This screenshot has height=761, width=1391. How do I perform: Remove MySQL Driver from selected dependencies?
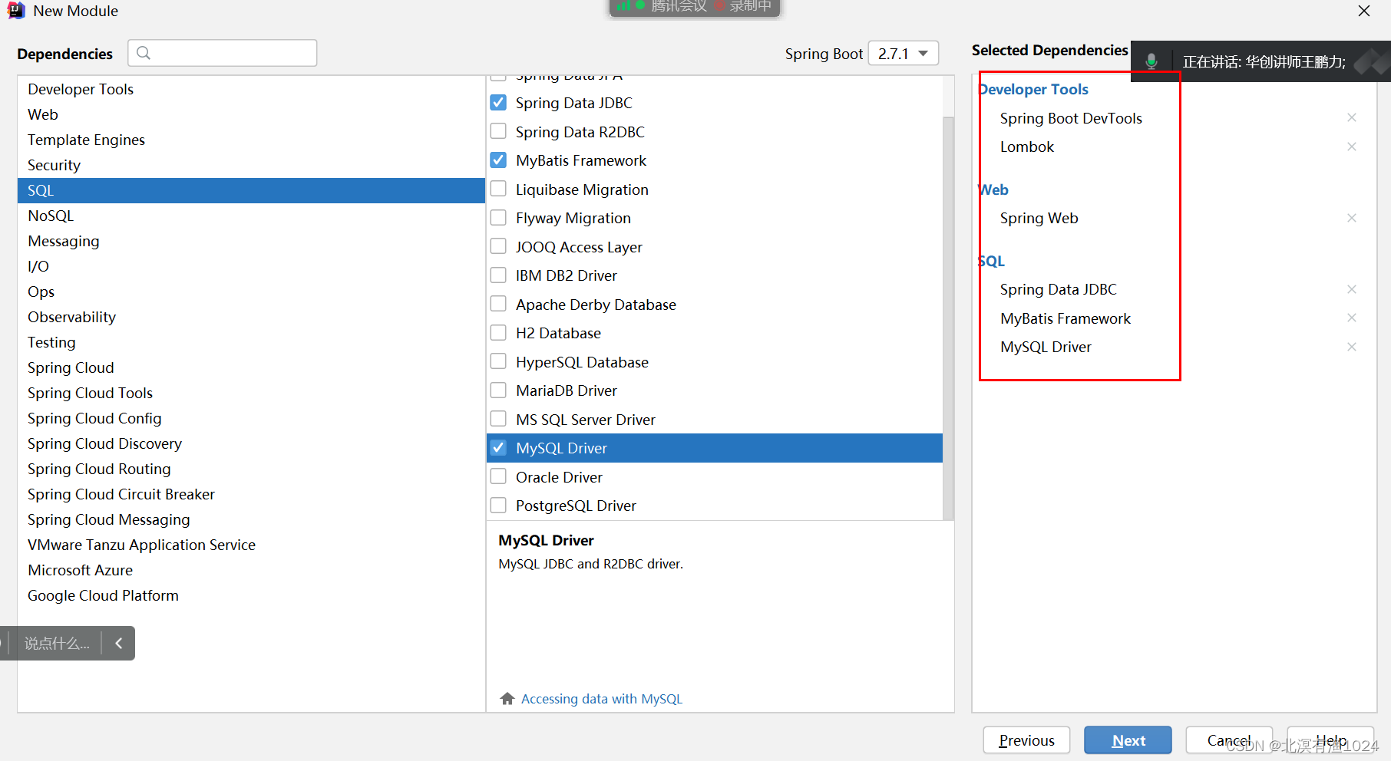(x=1352, y=347)
